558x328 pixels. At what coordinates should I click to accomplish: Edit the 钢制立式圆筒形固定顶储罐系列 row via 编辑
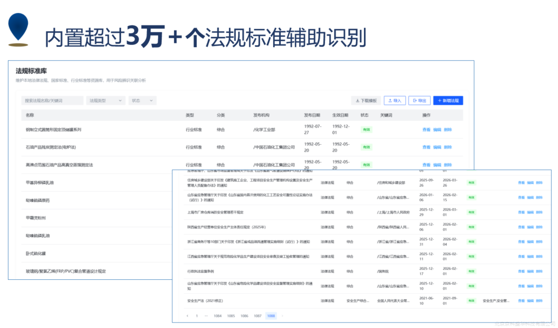437,130
